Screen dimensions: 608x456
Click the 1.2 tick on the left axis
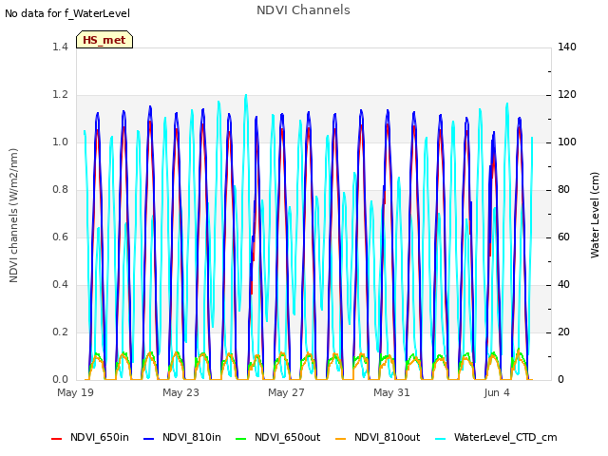point(60,95)
